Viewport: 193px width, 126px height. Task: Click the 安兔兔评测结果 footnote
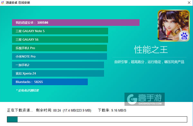(27, 90)
